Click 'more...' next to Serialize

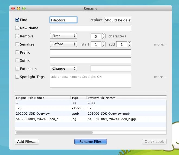pyautogui.click(x=160, y=44)
